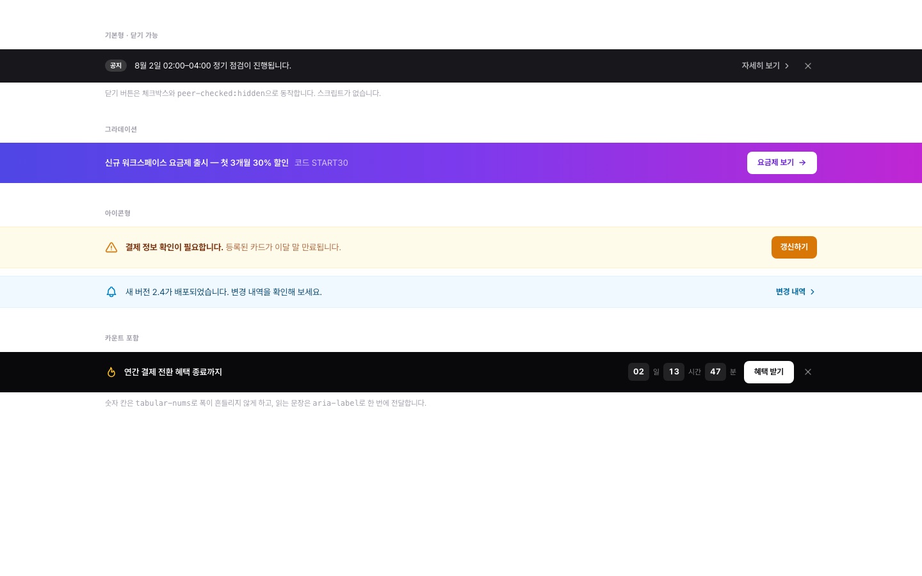
Task: Click the 혜택 받기 button
Action: (x=769, y=372)
